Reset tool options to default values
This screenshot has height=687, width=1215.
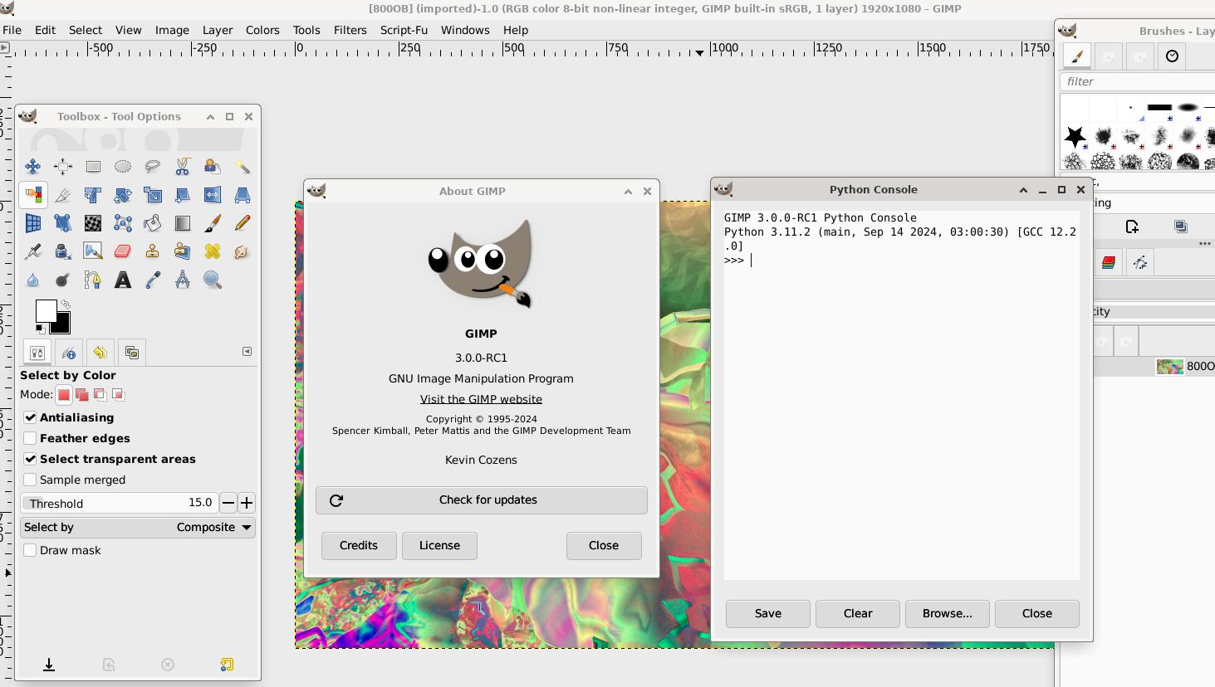pos(227,665)
